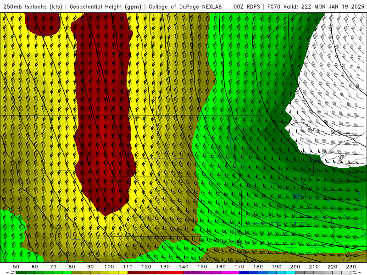Click the 210 label on the color scale
Image resolution: width=367 pixels, height=275 pixels.
(314, 267)
